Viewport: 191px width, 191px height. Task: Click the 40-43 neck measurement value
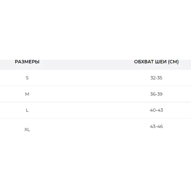(156, 110)
